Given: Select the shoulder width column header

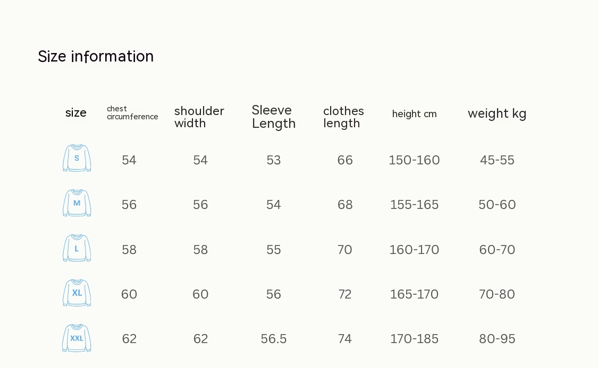Looking at the screenshot, I should pyautogui.click(x=199, y=117).
